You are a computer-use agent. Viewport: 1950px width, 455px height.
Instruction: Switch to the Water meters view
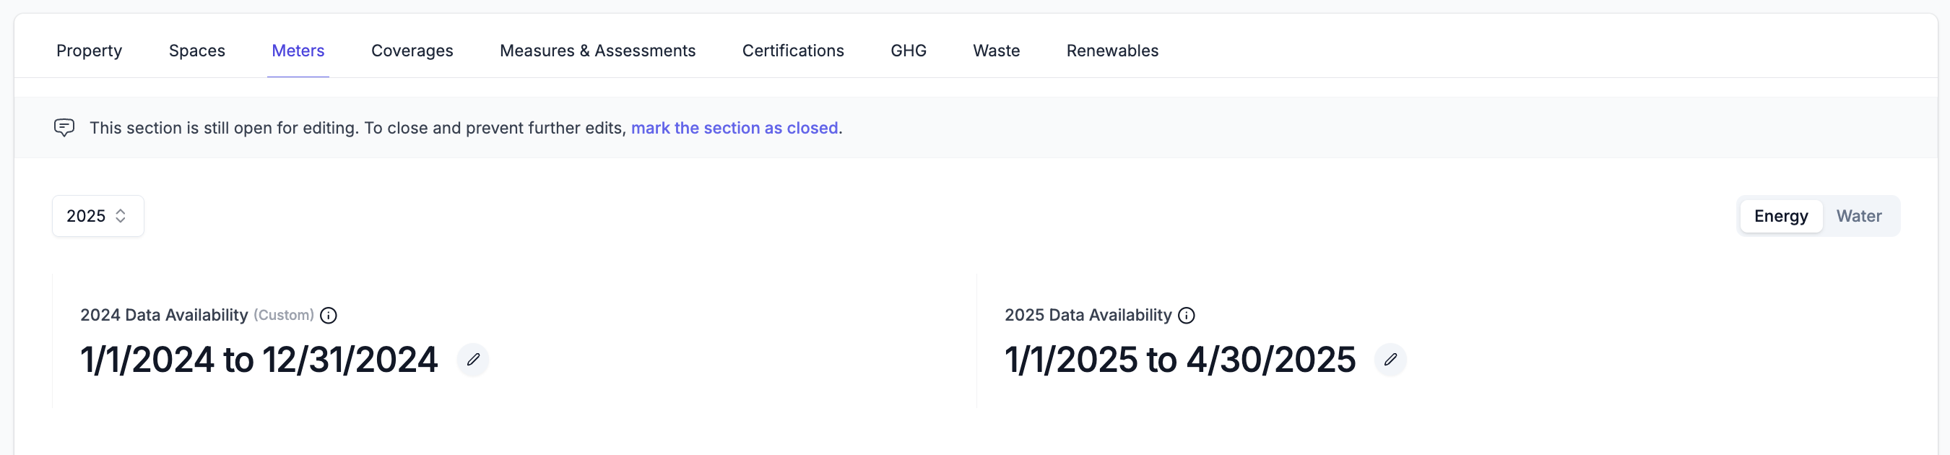tap(1858, 216)
